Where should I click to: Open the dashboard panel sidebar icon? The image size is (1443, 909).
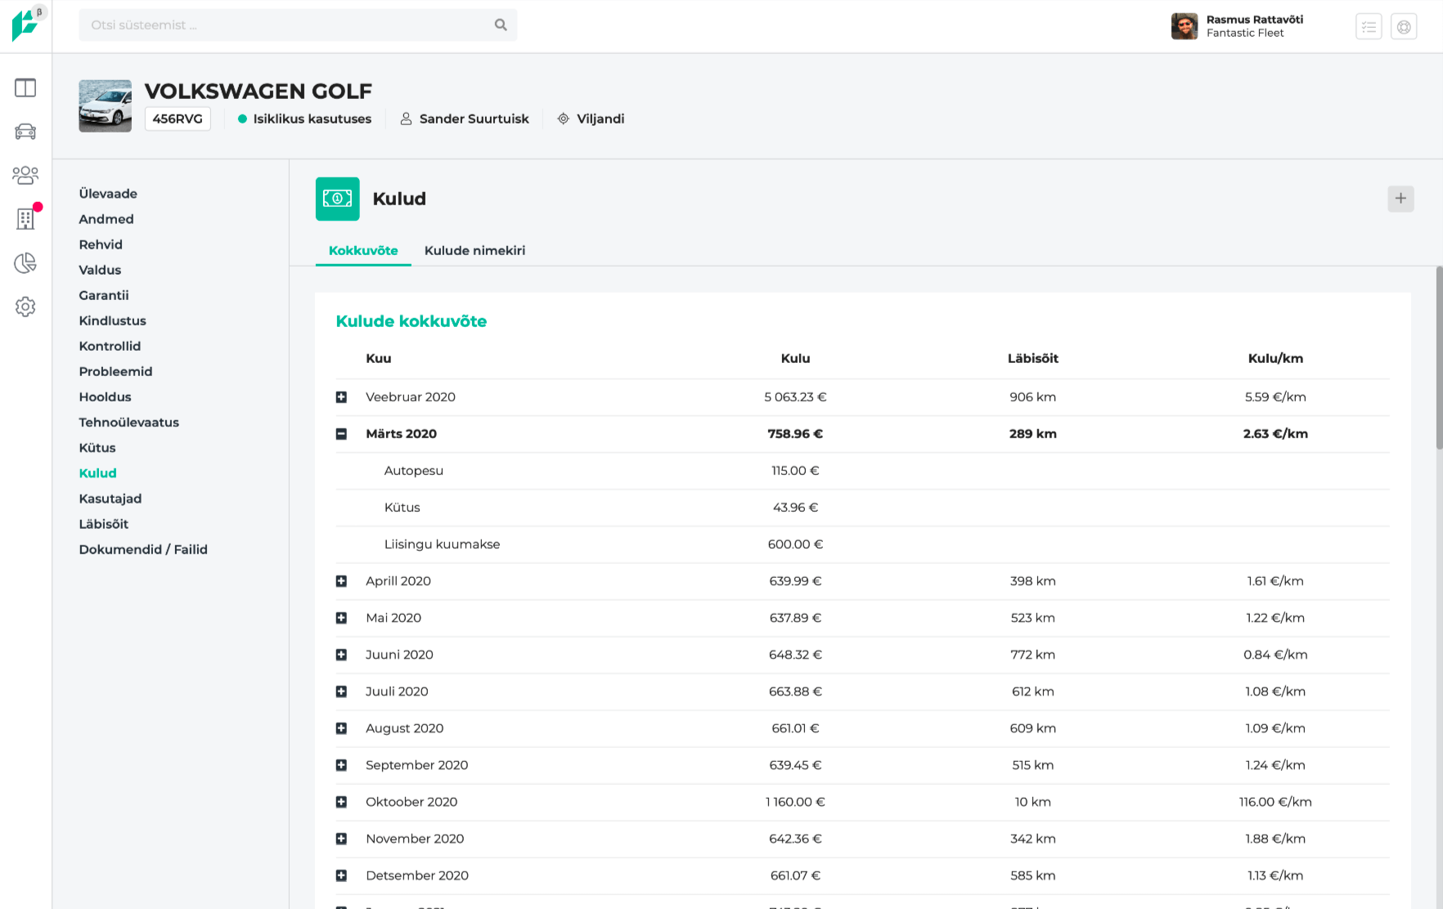25,87
